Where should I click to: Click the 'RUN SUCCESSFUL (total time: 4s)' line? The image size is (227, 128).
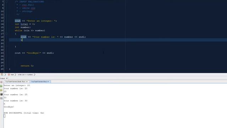coord(24,113)
